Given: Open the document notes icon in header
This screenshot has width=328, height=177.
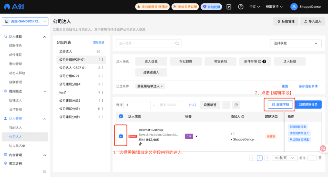Looking at the screenshot, I should (229, 7).
